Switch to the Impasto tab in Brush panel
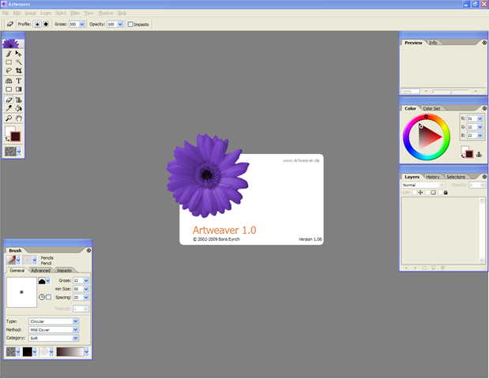 64,271
